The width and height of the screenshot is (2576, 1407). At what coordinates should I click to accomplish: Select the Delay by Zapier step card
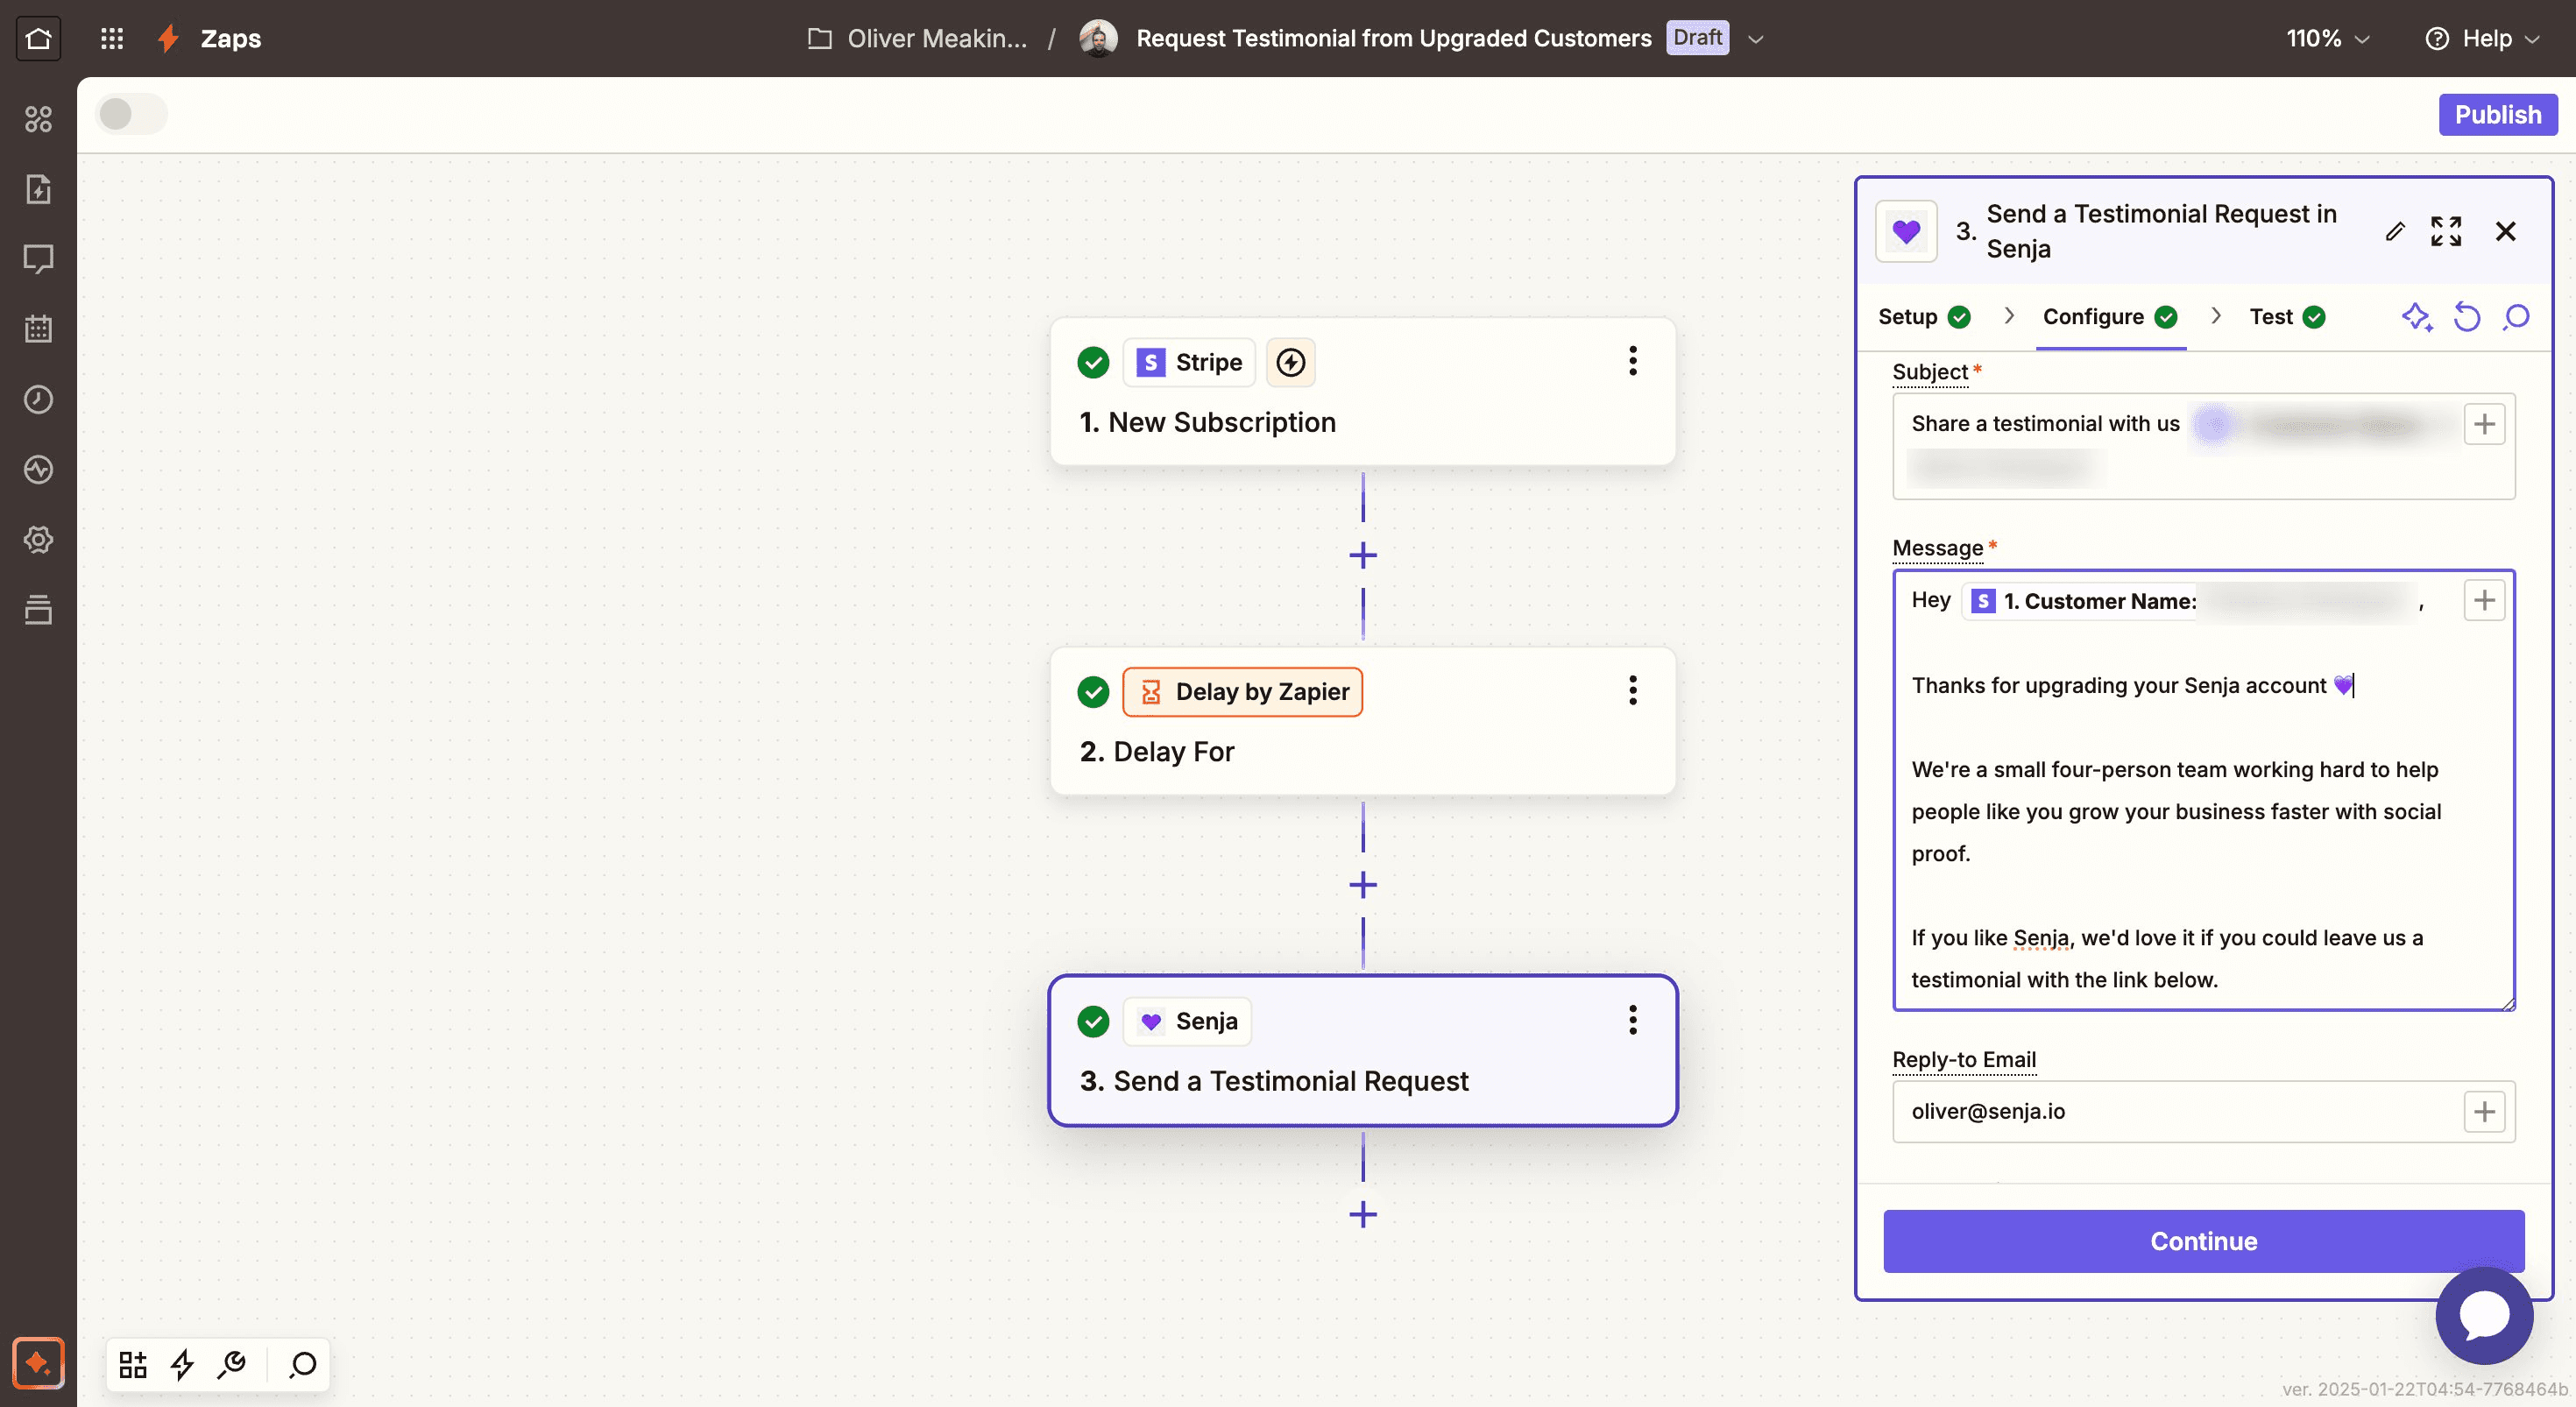pos(1363,721)
